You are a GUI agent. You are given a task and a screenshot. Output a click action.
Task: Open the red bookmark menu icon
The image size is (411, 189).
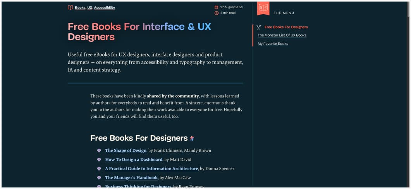coord(263,8)
